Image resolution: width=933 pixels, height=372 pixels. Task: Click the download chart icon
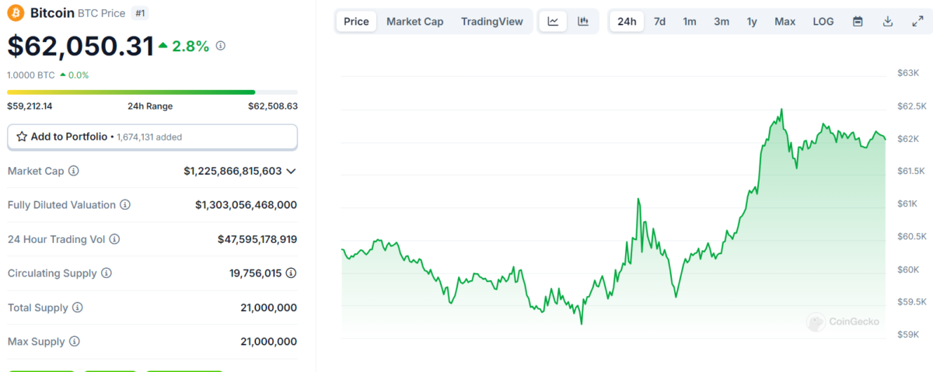point(887,22)
